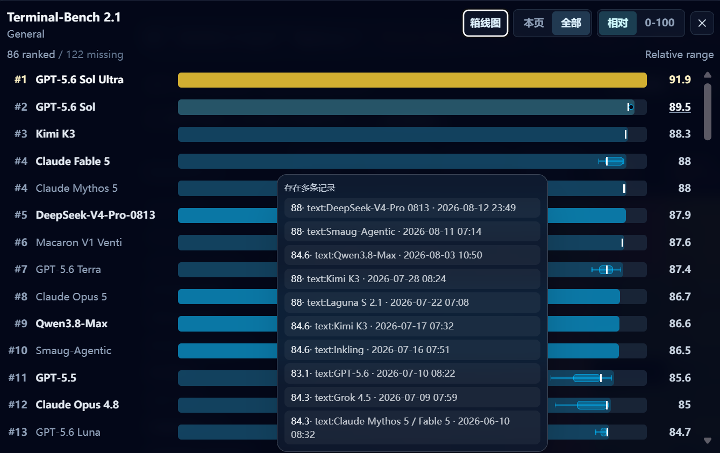This screenshot has width=720, height=453.
Task: Click the Qwen3.8-Max record dated 2026-08-03
Action: coord(412,255)
